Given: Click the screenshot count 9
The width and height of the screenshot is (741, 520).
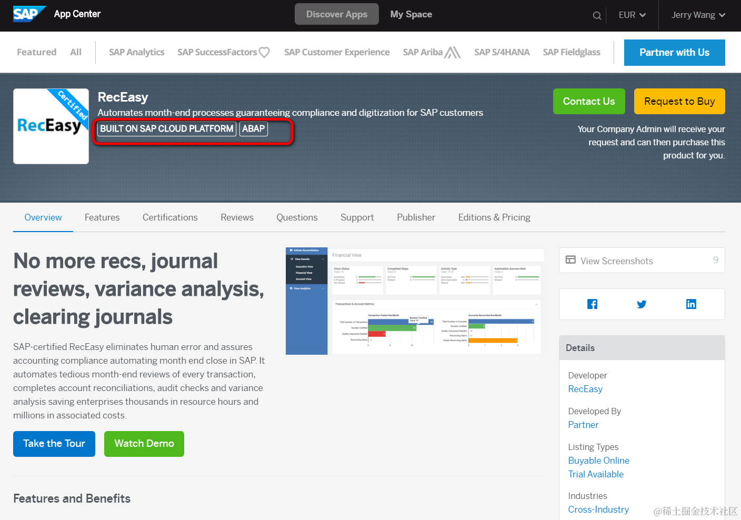Looking at the screenshot, I should coord(716,260).
